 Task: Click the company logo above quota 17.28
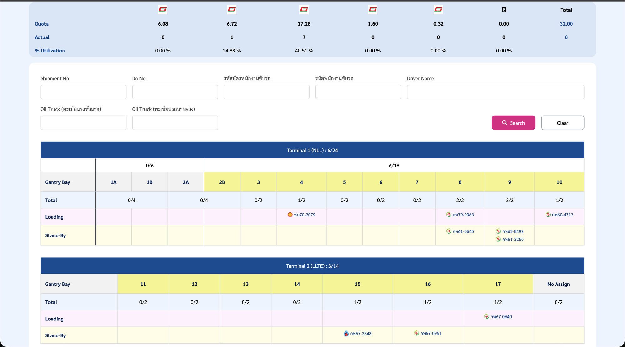click(x=304, y=10)
